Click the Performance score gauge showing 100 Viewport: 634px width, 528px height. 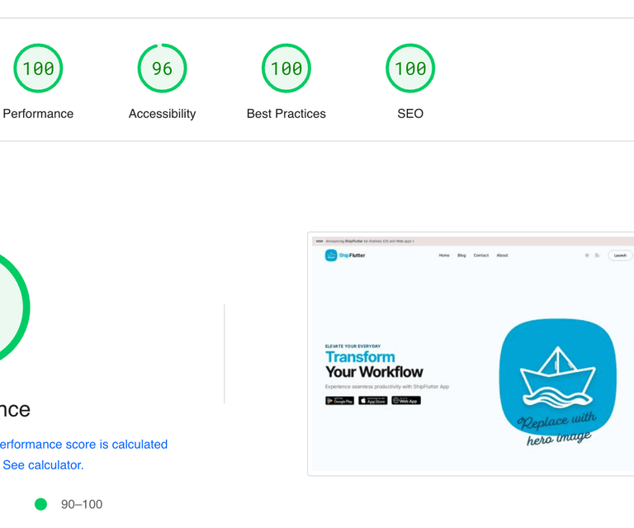point(38,68)
